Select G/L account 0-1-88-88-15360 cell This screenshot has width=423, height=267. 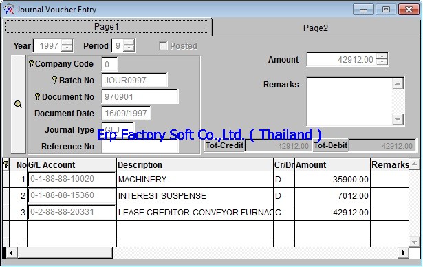pos(72,195)
